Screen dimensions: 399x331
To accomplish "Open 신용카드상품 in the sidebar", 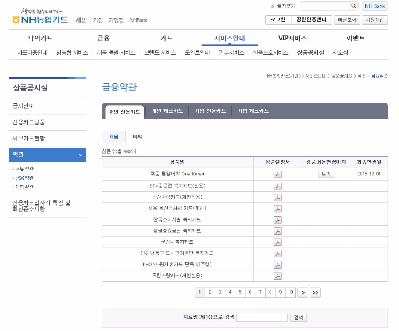I will click(29, 122).
